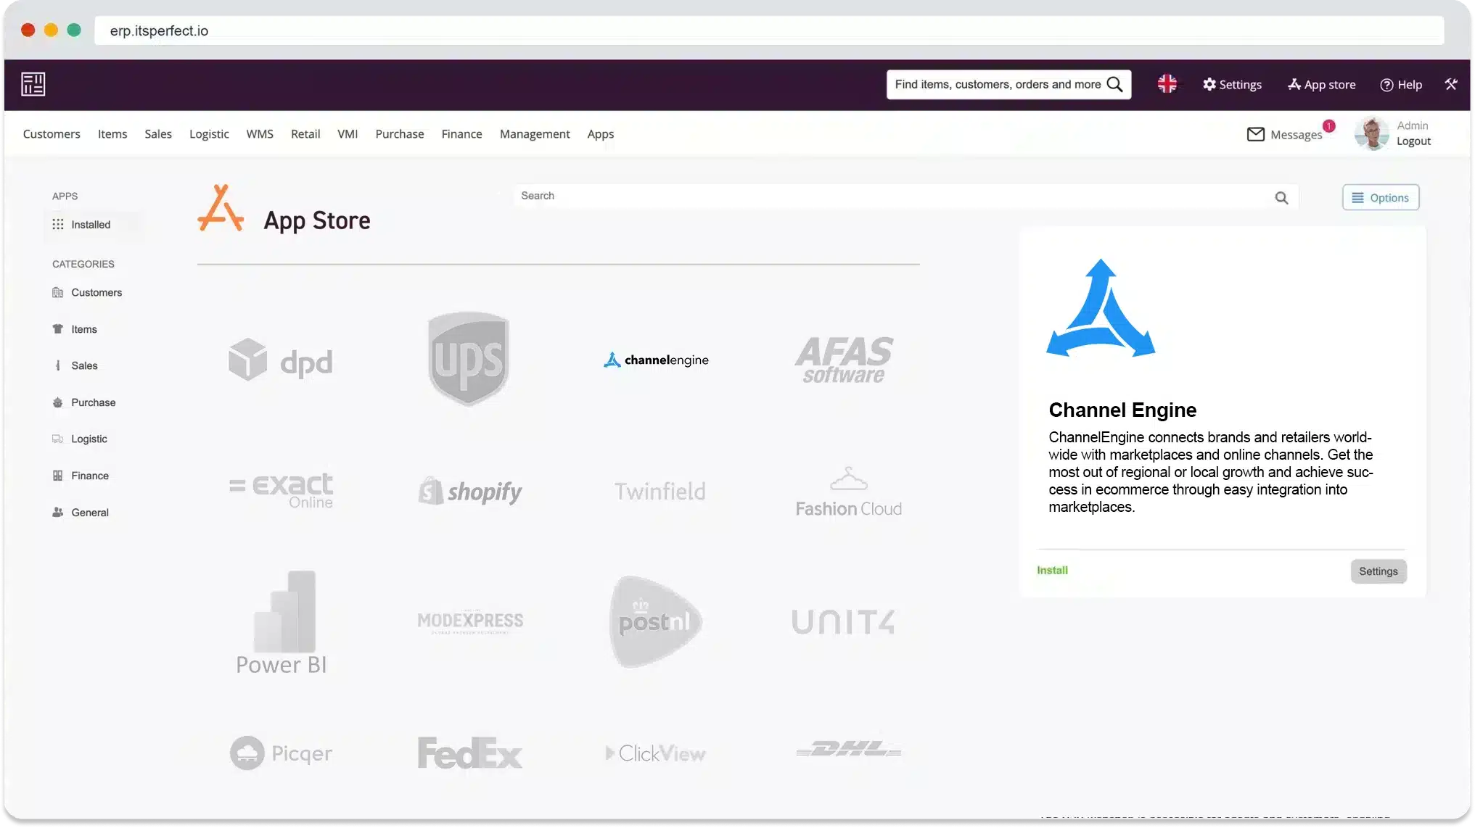Image resolution: width=1475 pixels, height=828 pixels.
Task: Click the browser address bar
Action: tap(769, 30)
